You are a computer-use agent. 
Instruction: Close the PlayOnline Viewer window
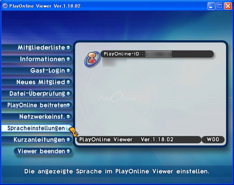point(228,6)
